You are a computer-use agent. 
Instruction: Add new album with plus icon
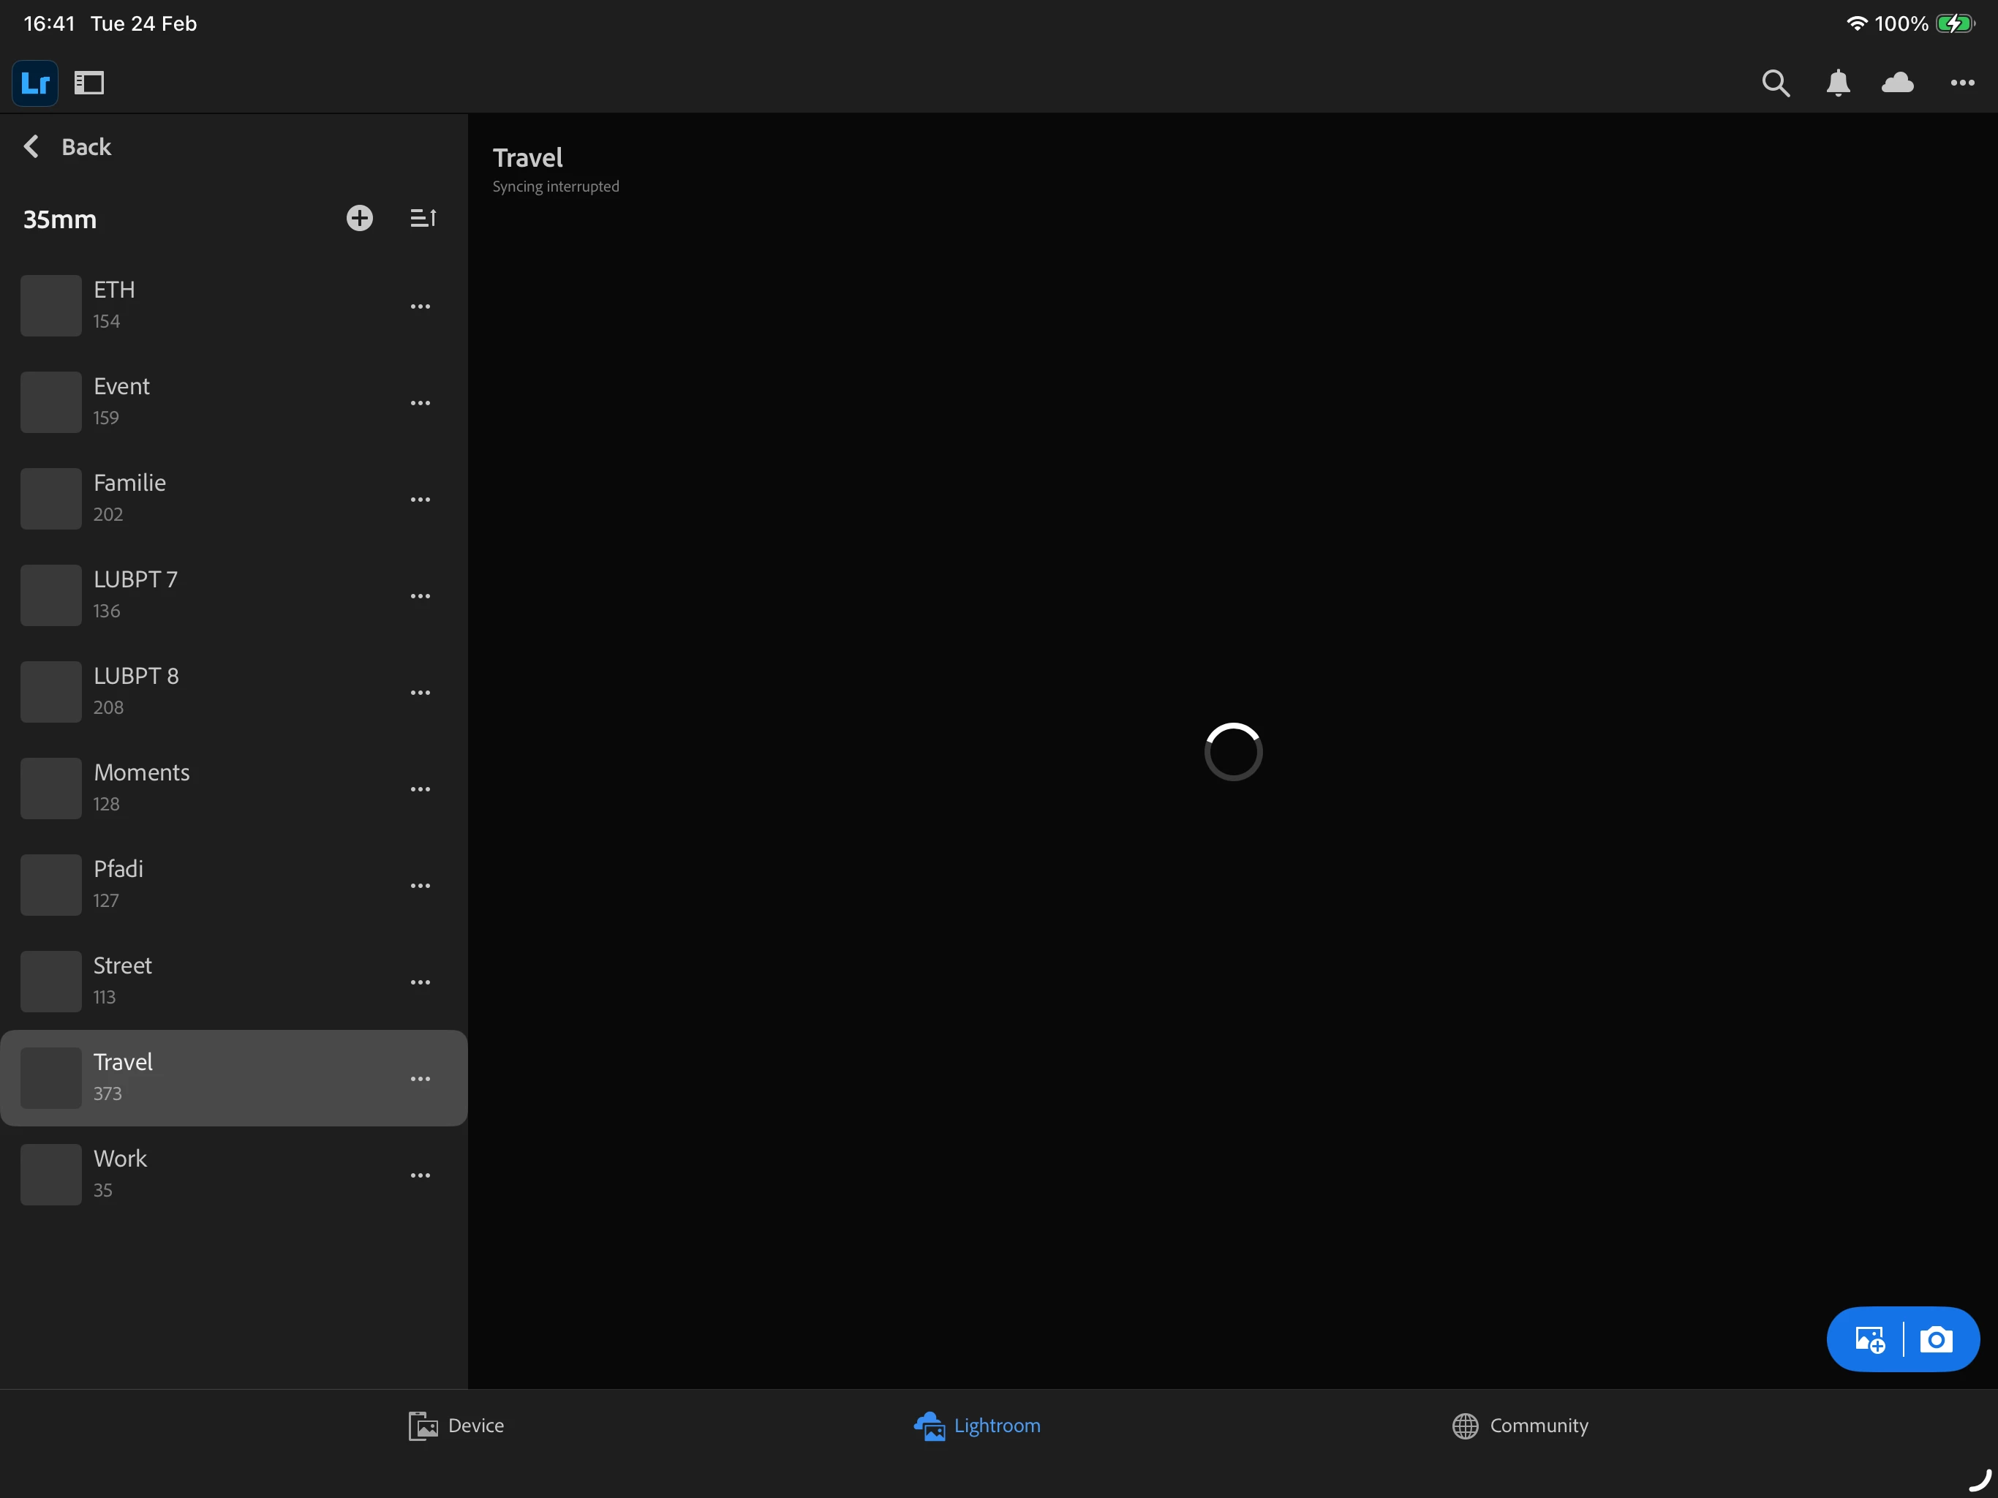click(360, 218)
